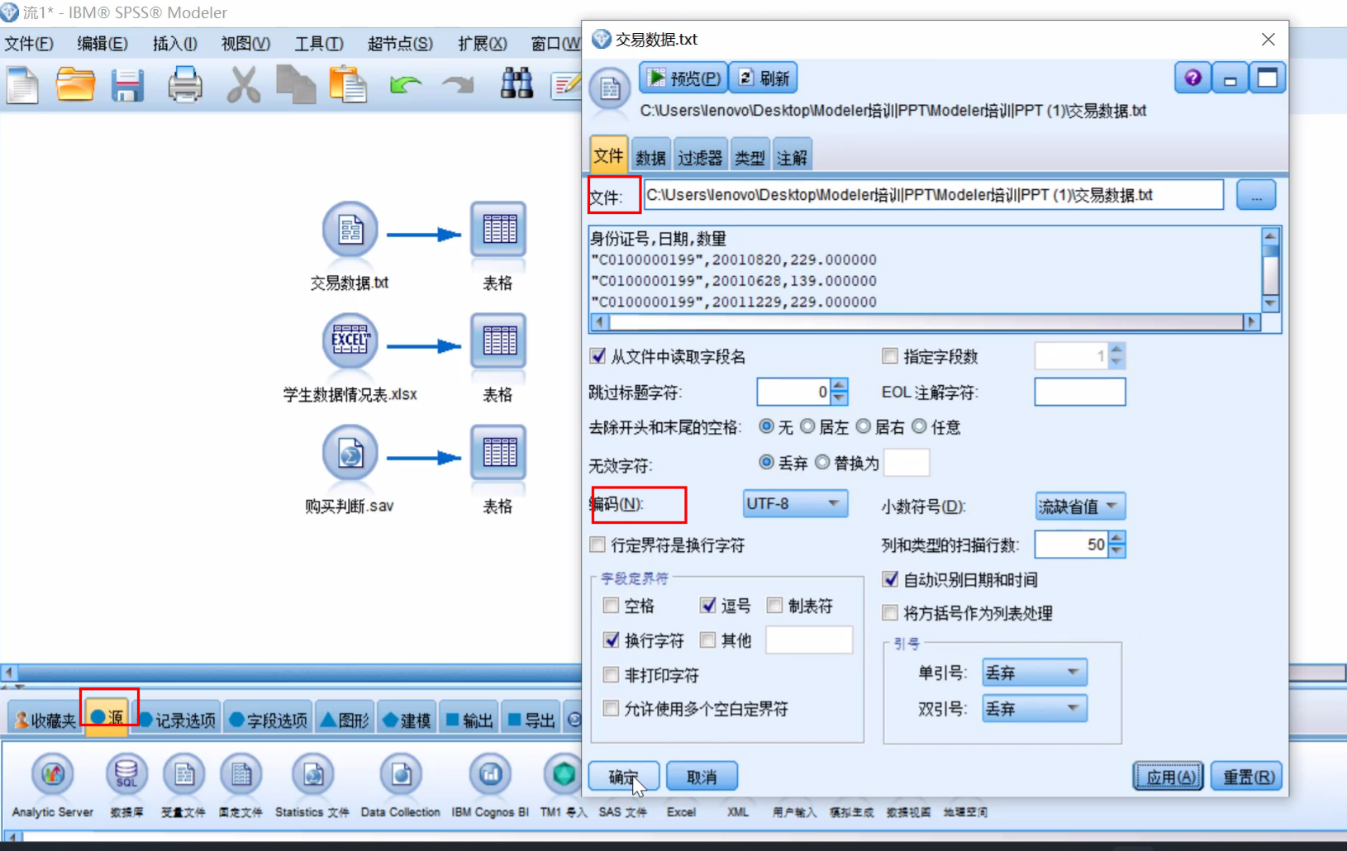1347x851 pixels.
Task: Pick the 固定文件 palette node
Action: pyautogui.click(x=240, y=775)
